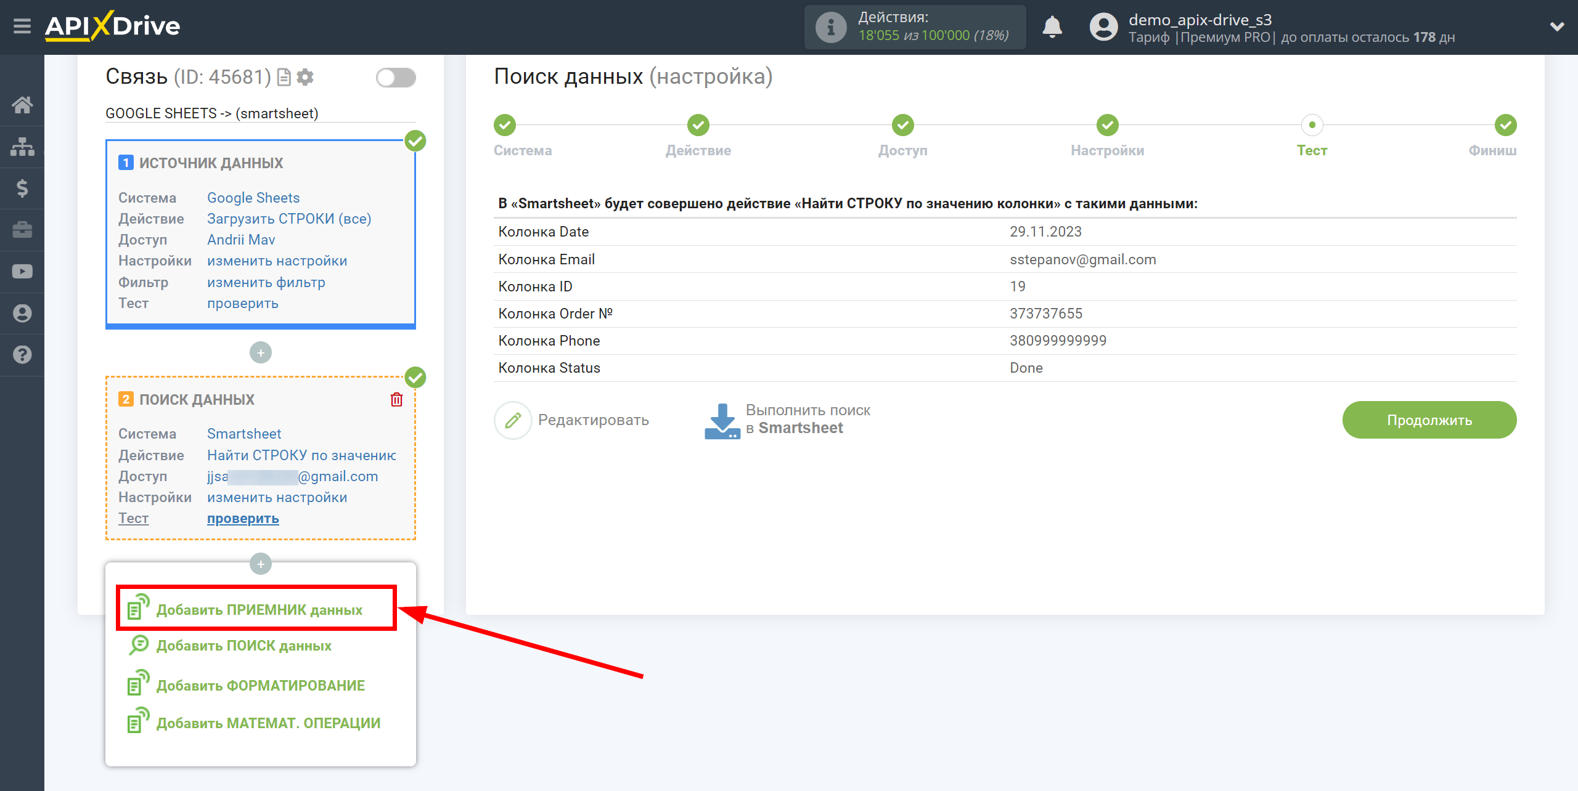The image size is (1578, 791).
Task: Toggle the connection on/off switch
Action: click(x=396, y=78)
